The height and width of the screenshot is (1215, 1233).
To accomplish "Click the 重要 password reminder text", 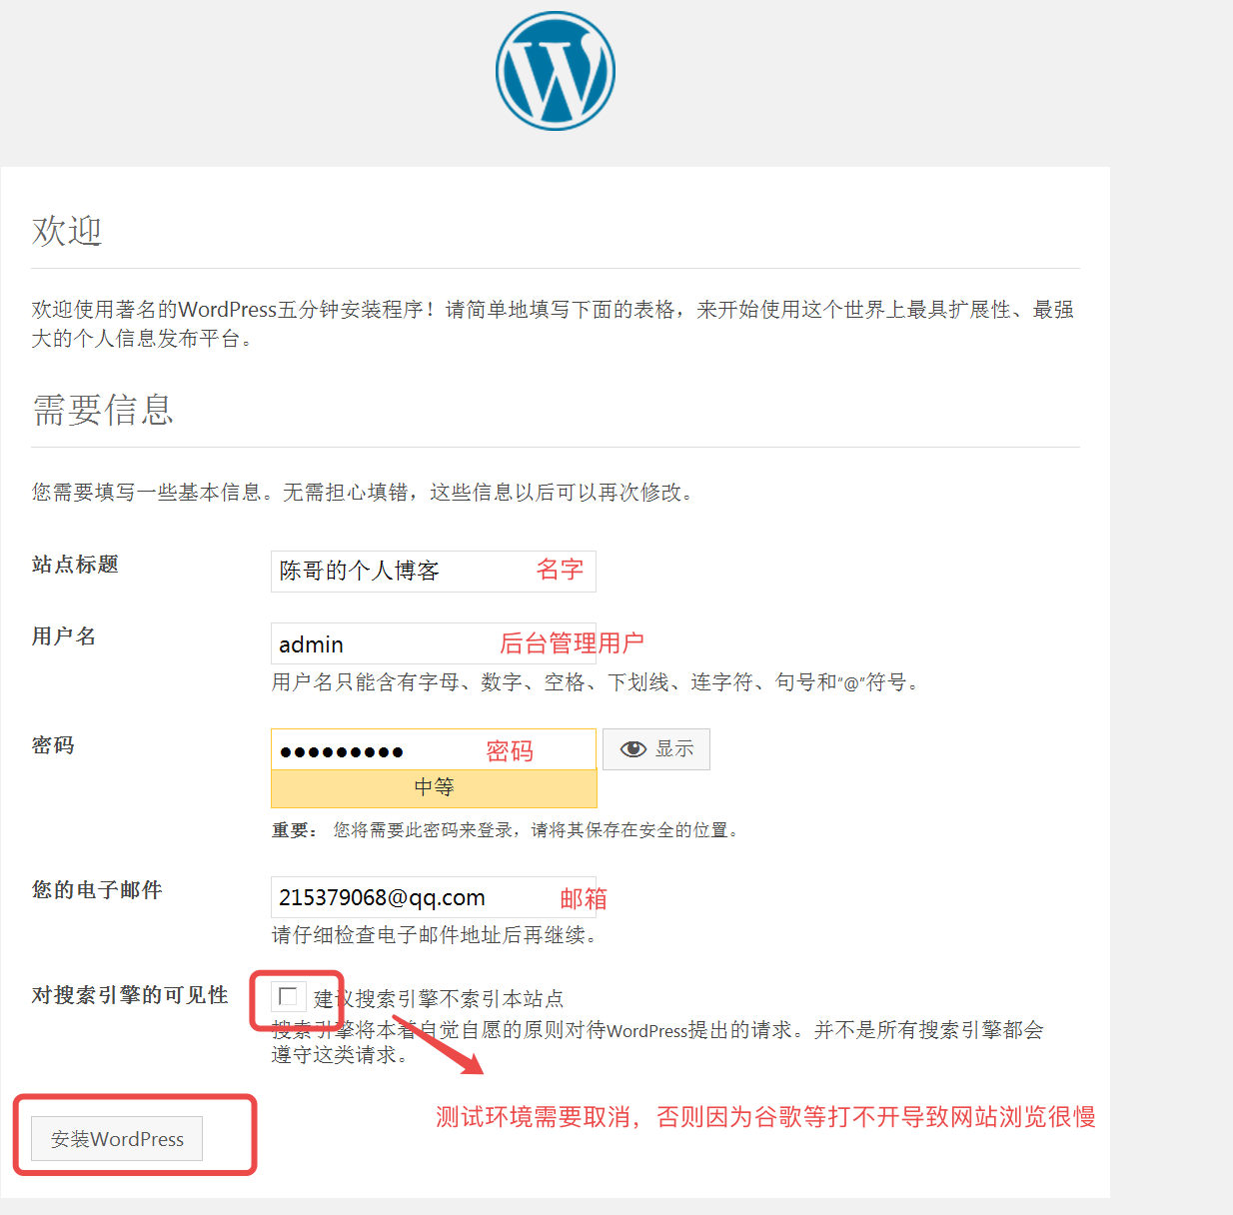I will click(506, 830).
